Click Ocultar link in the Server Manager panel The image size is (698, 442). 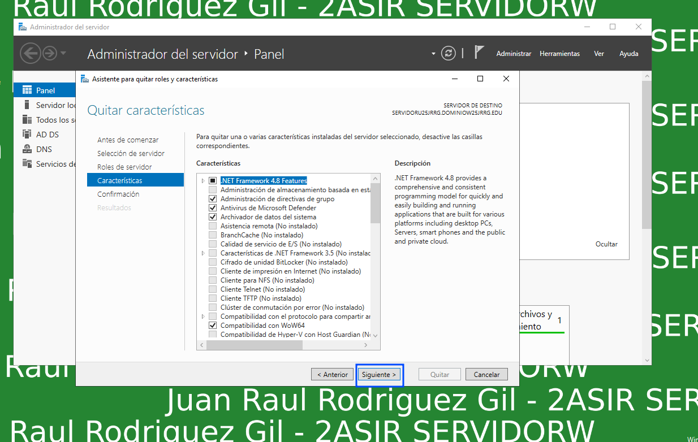click(606, 244)
